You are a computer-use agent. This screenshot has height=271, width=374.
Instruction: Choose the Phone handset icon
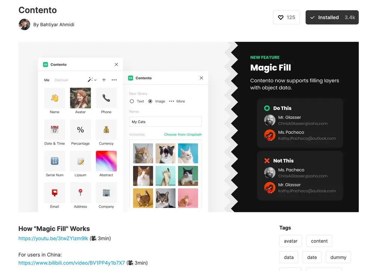[x=106, y=98]
